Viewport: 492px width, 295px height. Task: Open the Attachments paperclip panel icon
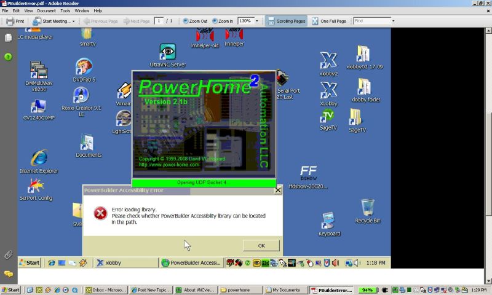click(9, 254)
